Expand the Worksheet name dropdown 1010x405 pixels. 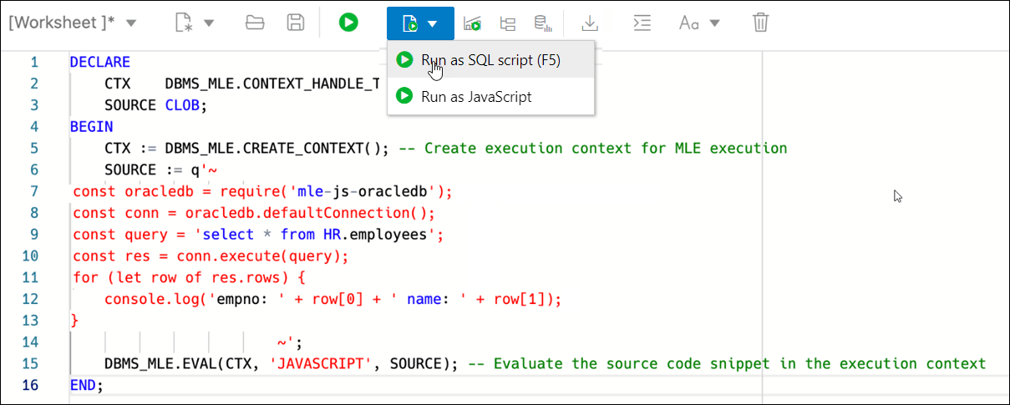131,23
